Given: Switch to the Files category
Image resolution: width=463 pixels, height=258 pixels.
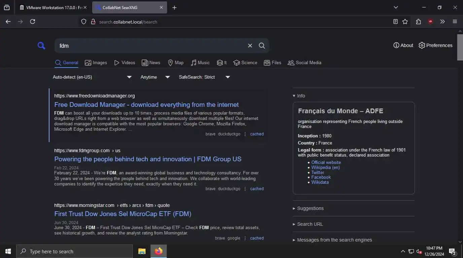Looking at the screenshot, I should (273, 62).
